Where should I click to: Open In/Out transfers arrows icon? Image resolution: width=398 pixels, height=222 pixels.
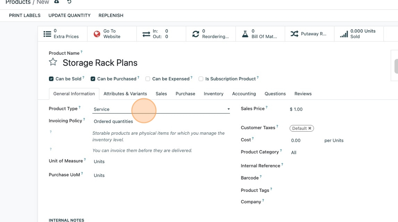pyautogui.click(x=146, y=34)
